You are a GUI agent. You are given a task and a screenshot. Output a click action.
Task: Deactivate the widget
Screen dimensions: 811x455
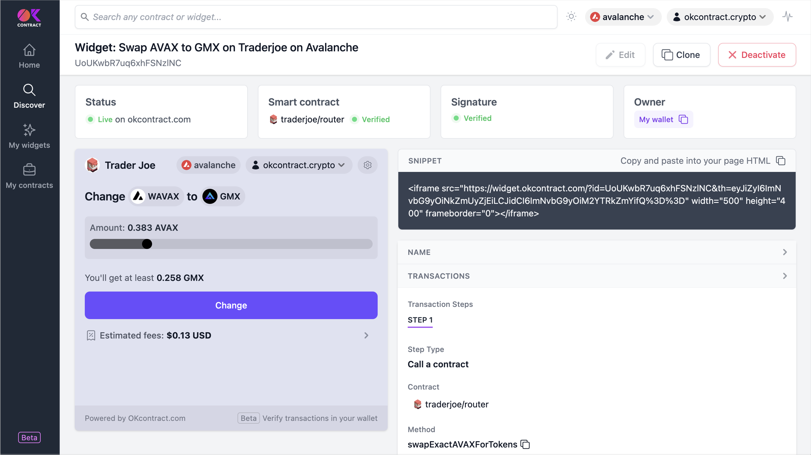point(757,55)
